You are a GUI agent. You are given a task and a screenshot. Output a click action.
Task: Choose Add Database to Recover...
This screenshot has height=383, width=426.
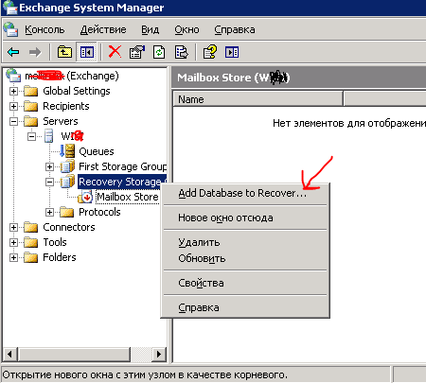pos(245,193)
